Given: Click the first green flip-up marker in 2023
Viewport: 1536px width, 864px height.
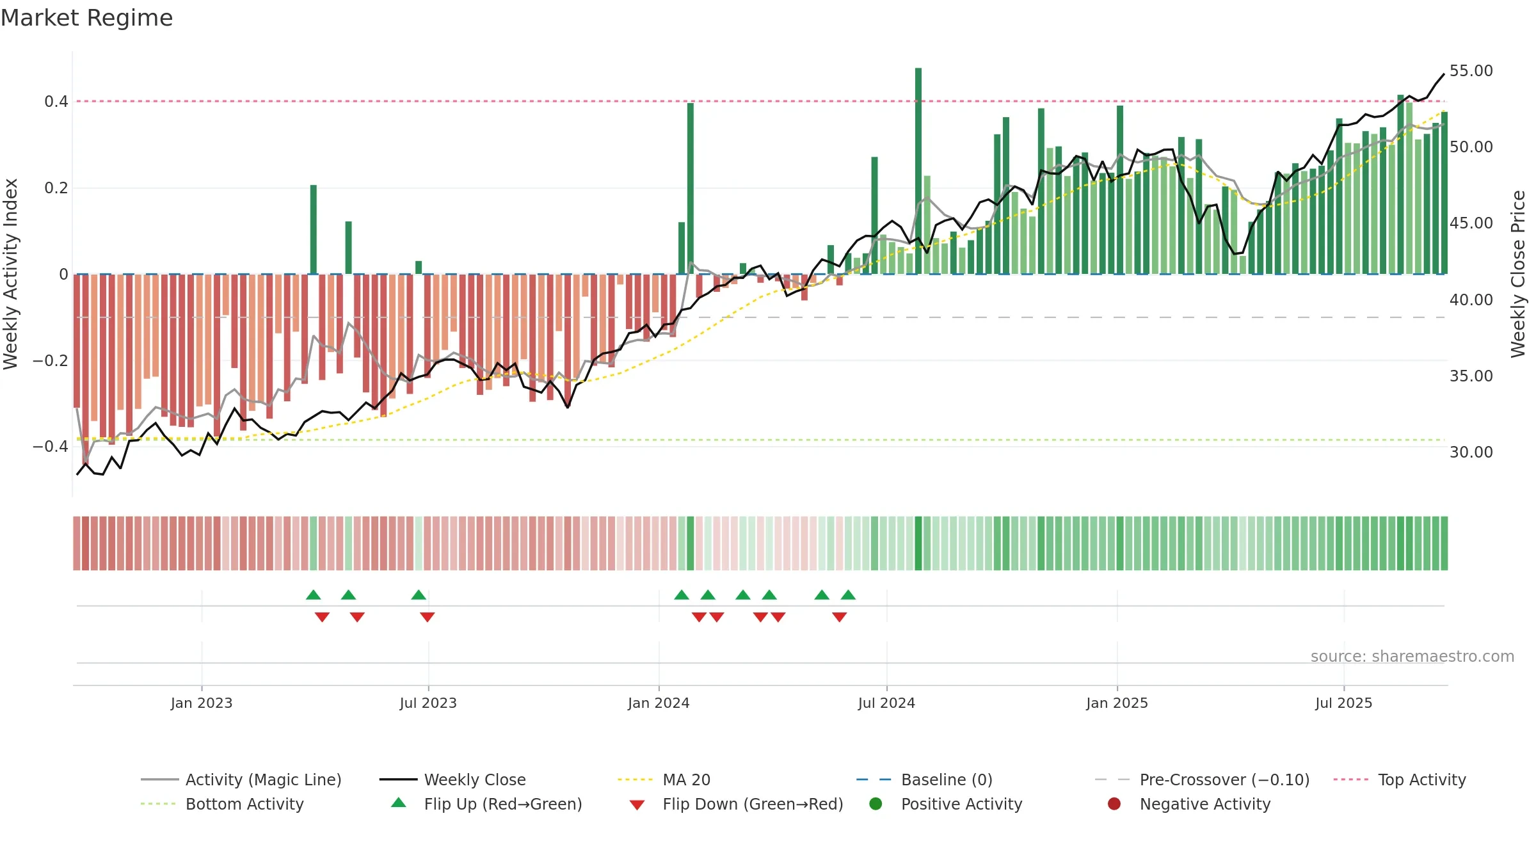Looking at the screenshot, I should click(314, 595).
